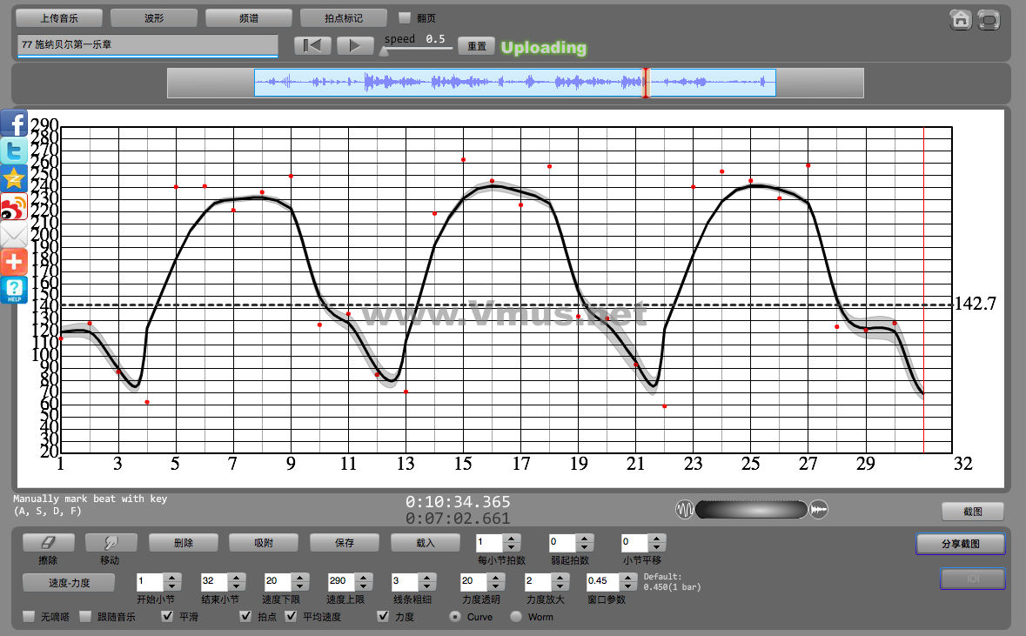The image size is (1026, 636).
Task: Switch to the 波形 waveform view
Action: 154,17
